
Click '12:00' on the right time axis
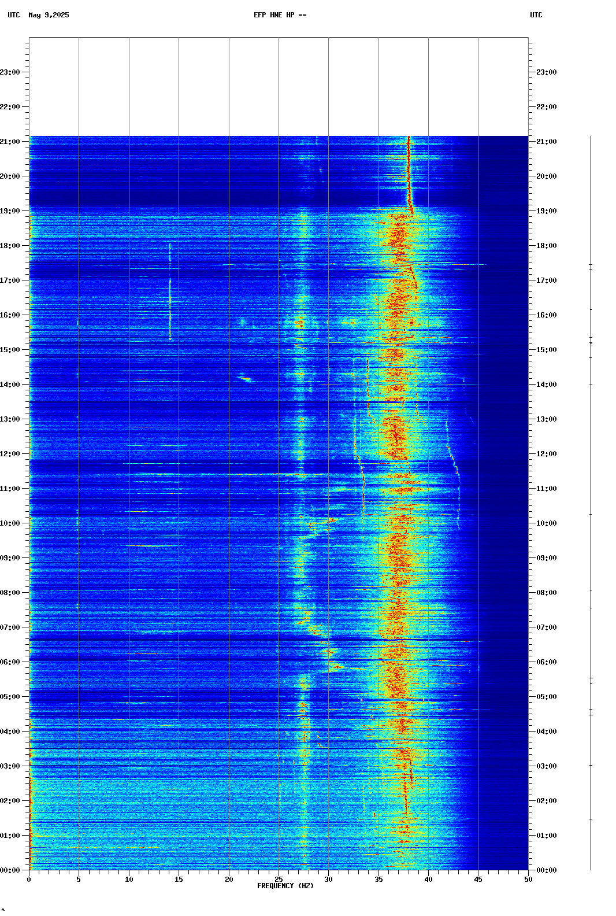pyautogui.click(x=547, y=454)
